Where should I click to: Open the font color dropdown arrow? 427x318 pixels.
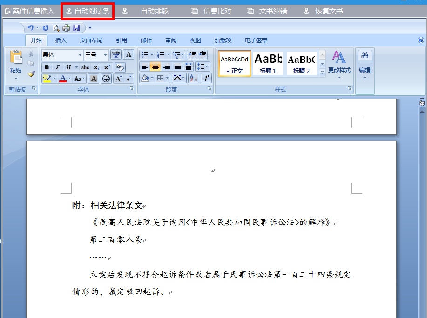[x=70, y=79]
